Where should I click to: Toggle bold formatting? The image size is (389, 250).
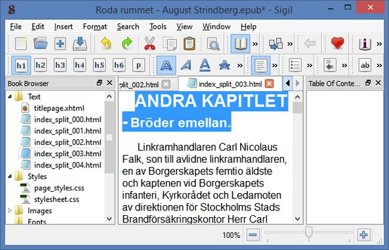[166, 66]
